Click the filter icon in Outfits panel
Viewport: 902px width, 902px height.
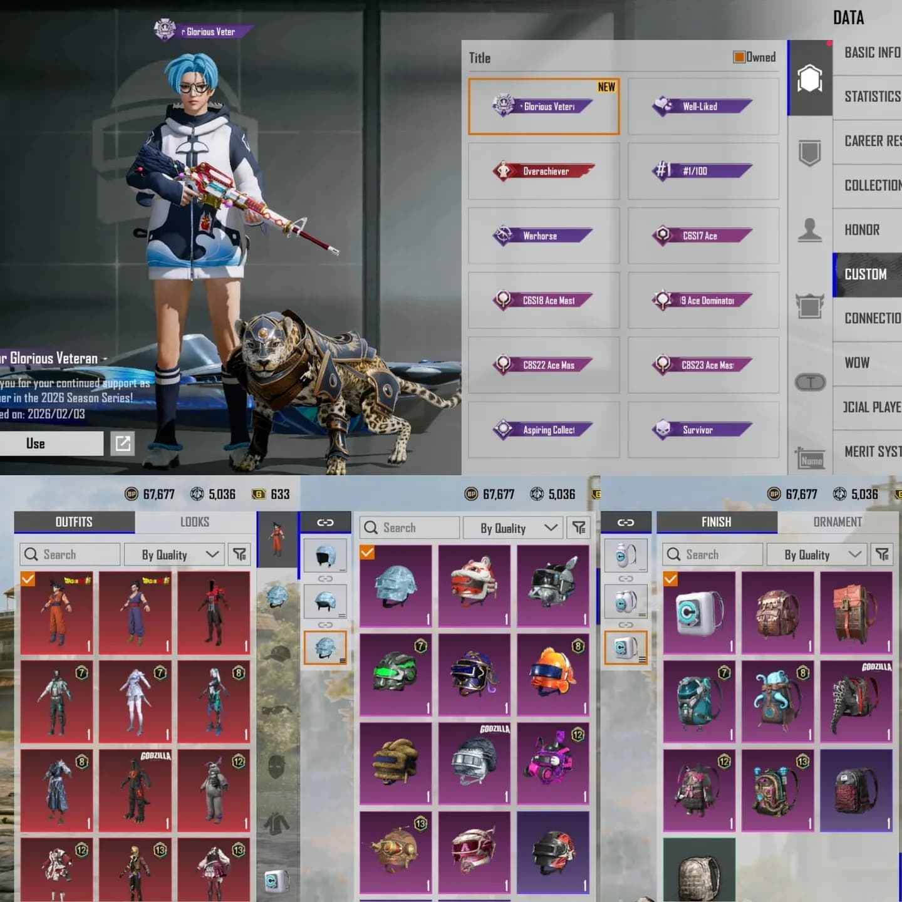pos(239,554)
